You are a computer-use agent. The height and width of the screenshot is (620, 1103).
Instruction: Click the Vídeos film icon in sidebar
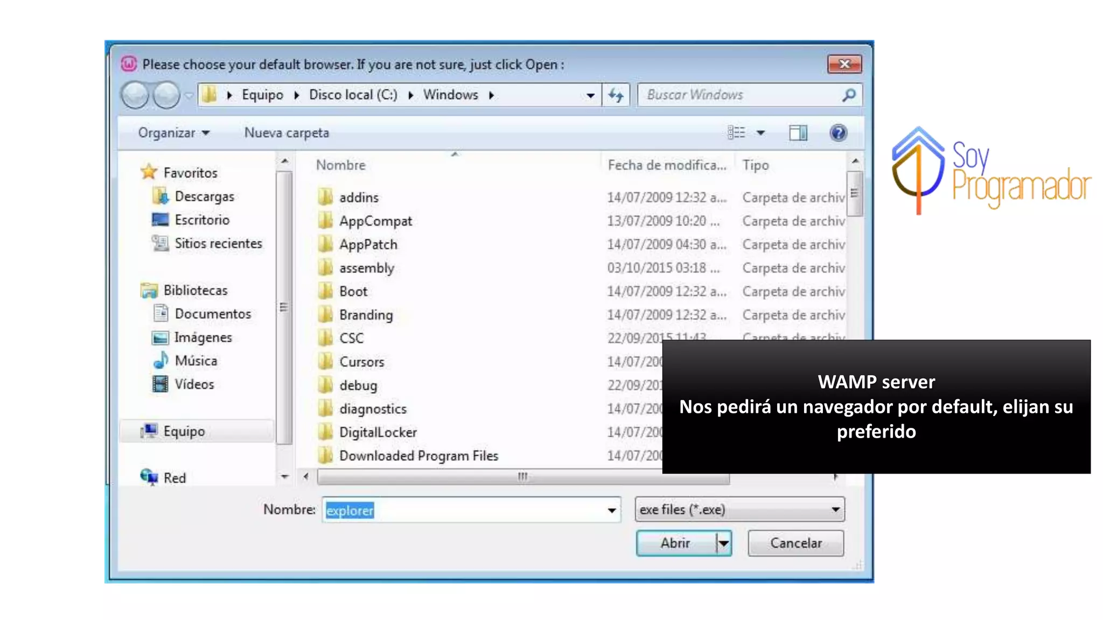[160, 384]
